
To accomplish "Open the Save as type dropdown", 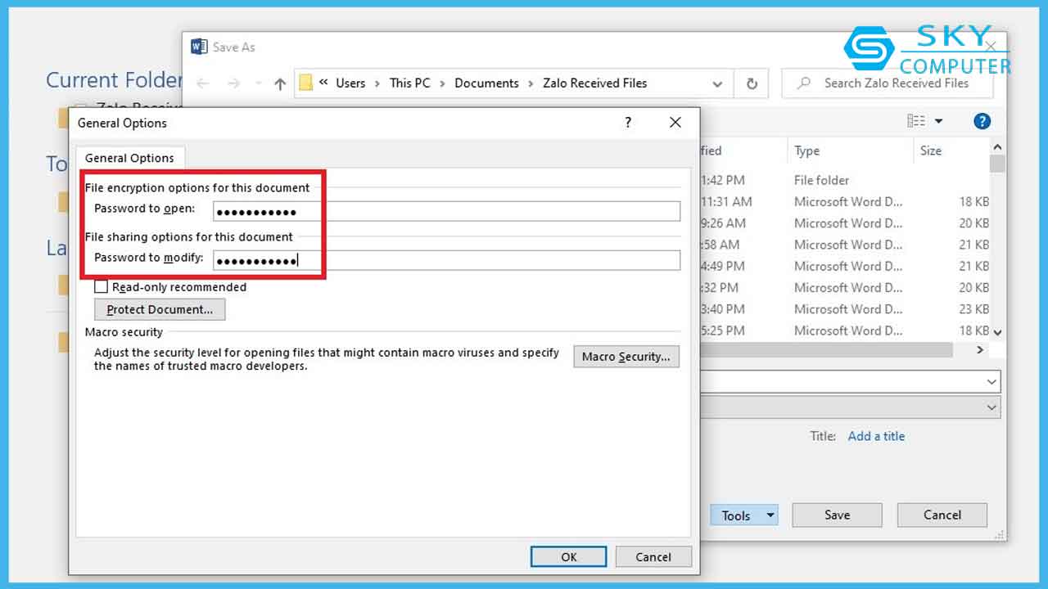I will (x=992, y=407).
